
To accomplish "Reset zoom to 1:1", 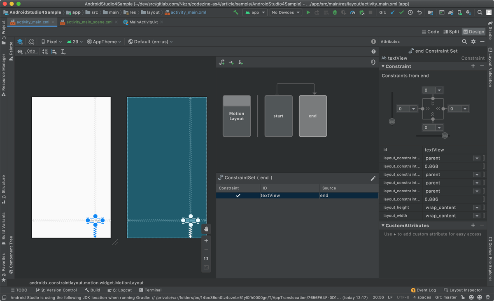I will 206,259.
